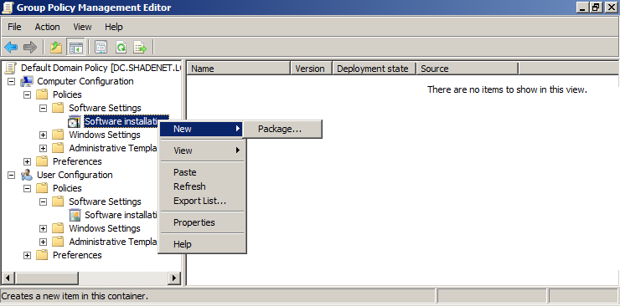This screenshot has height=306, width=620.
Task: Click the Forward arrow toolbar icon
Action: 30,48
